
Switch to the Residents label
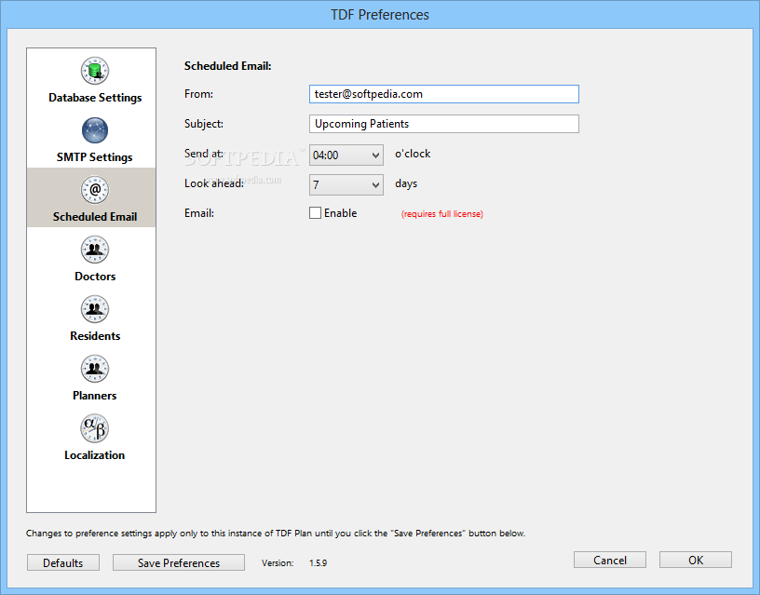click(x=95, y=336)
